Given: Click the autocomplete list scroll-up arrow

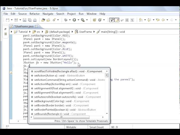Looking at the screenshot, I should pos(107,71).
